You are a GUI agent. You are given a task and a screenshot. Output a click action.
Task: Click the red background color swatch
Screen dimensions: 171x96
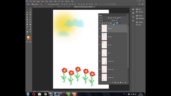click(30, 39)
